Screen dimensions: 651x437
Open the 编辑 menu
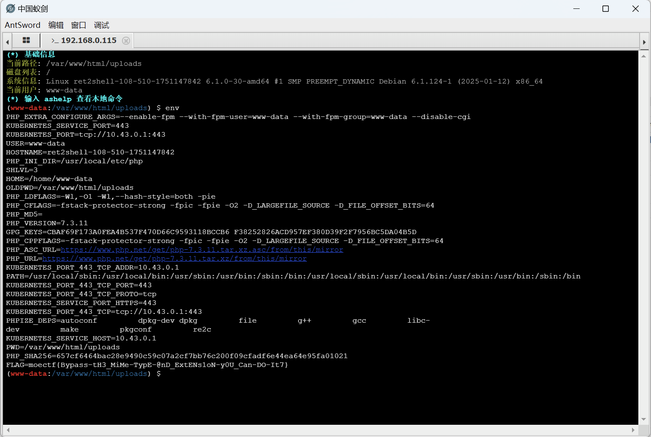click(56, 25)
